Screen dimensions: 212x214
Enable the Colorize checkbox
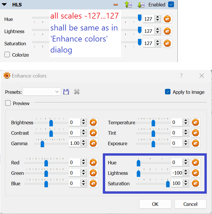pyautogui.click(x=7, y=55)
